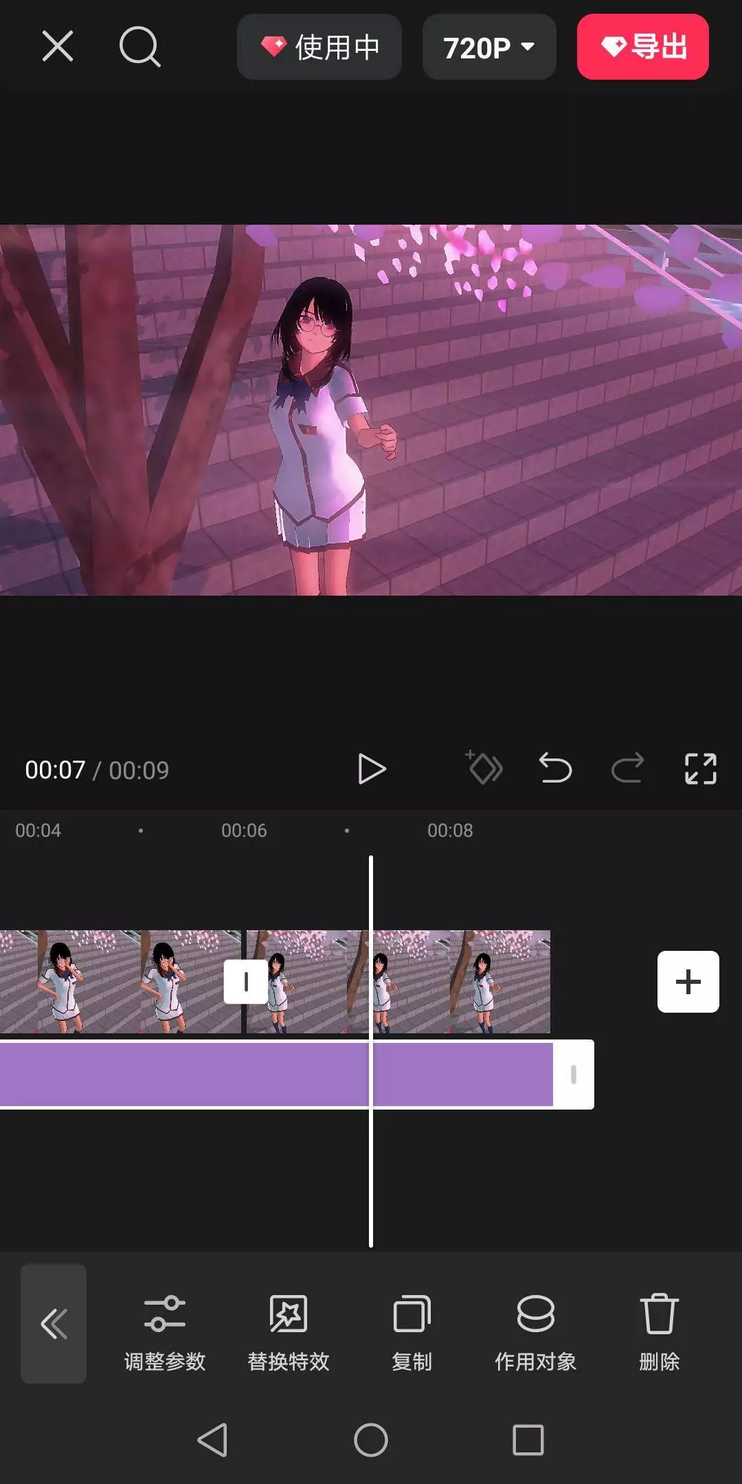This screenshot has height=1484, width=742.
Task: Tap the 00:07 current time readout
Action: [56, 770]
